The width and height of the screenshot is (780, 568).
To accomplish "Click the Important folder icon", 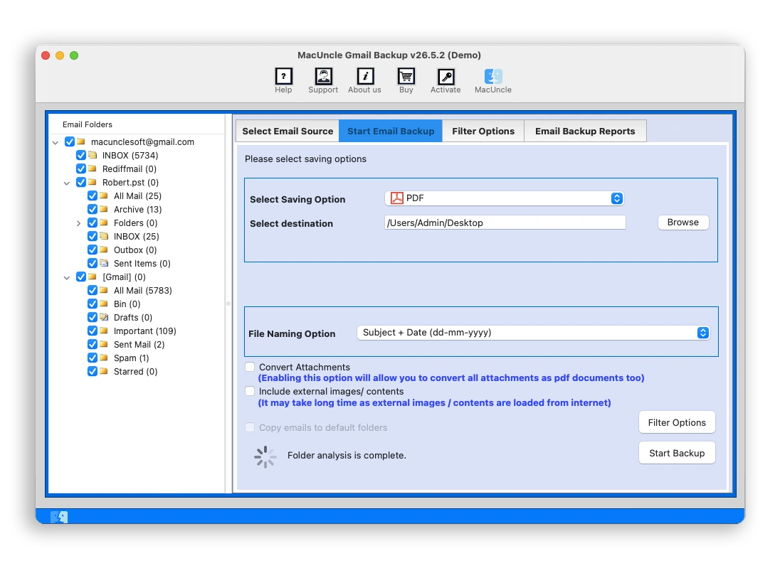I will (104, 331).
